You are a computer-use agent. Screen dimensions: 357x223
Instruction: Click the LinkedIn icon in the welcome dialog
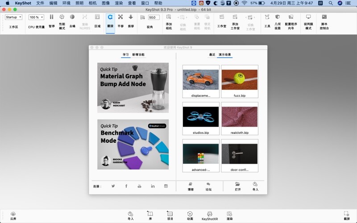[x=153, y=186]
